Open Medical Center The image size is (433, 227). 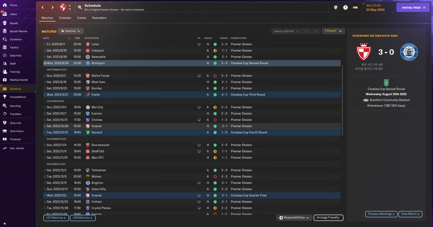tap(19, 80)
